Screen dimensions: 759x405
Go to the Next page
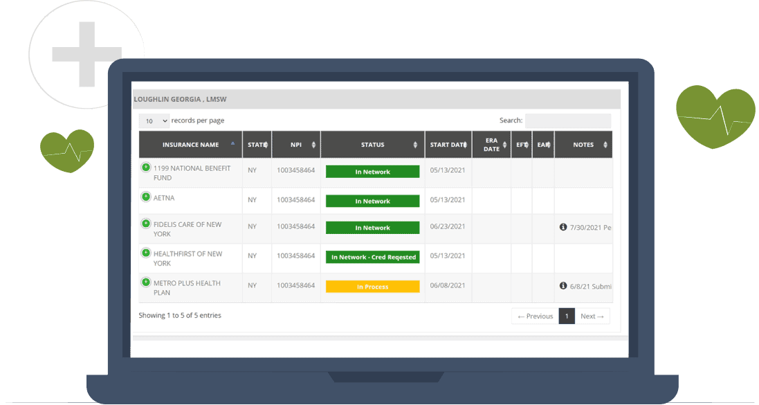[x=592, y=316]
